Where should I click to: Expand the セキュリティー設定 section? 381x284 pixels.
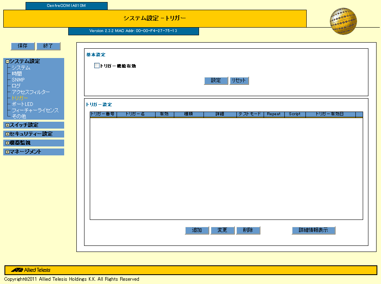pos(7,134)
